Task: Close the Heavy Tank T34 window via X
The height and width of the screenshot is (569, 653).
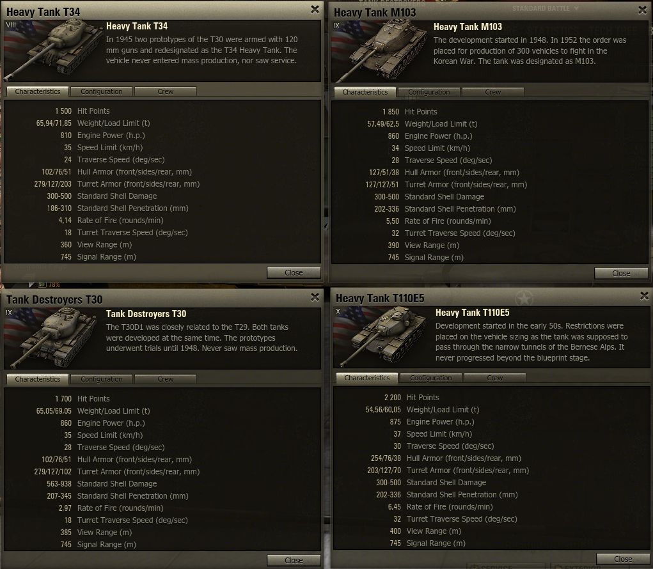Action: [315, 9]
